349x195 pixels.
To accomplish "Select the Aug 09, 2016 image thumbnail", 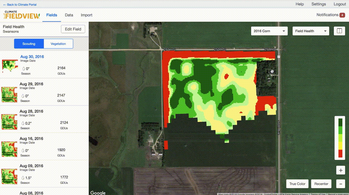I will [x=10, y=176].
